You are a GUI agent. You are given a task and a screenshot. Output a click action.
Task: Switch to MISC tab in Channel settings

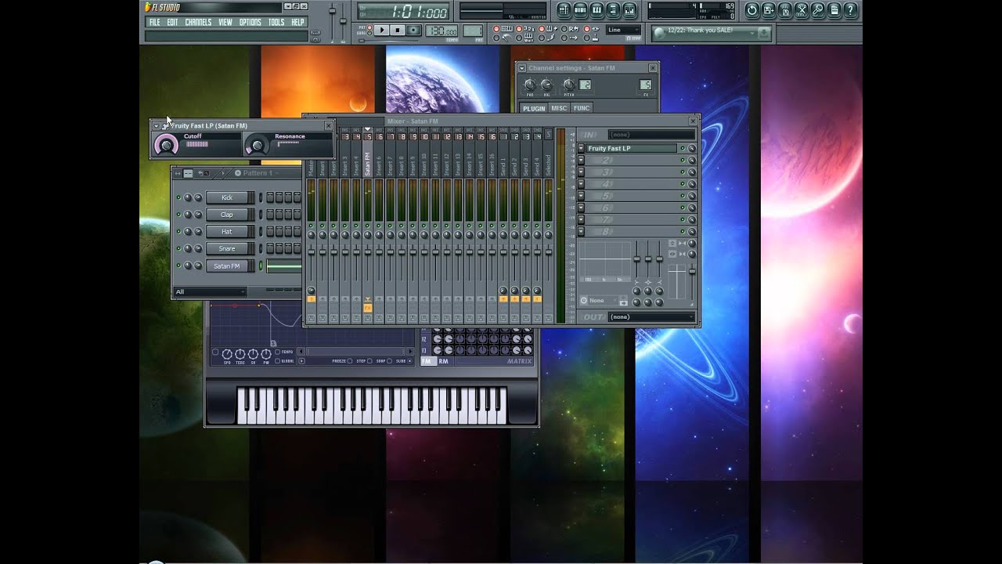(x=559, y=108)
